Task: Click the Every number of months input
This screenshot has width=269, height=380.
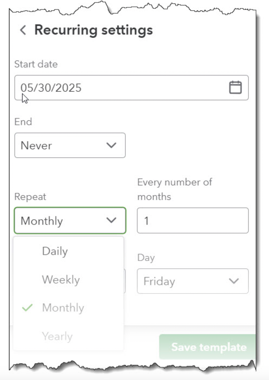Action: coord(192,220)
